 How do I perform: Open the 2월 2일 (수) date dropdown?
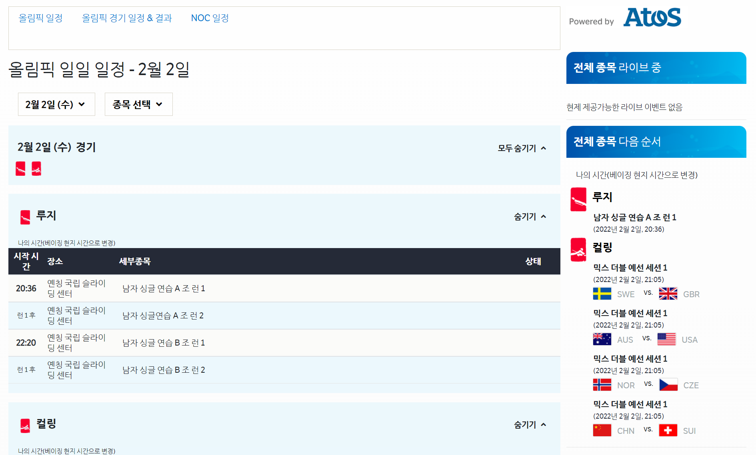pos(56,104)
